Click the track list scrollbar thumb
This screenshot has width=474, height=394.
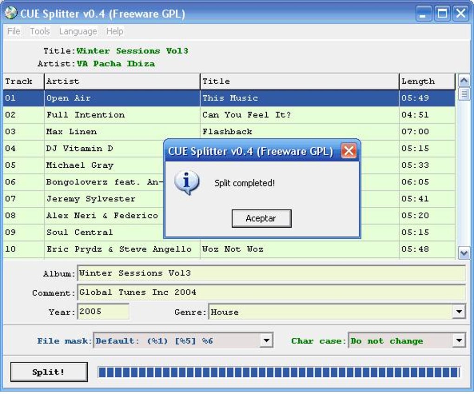[x=464, y=94]
